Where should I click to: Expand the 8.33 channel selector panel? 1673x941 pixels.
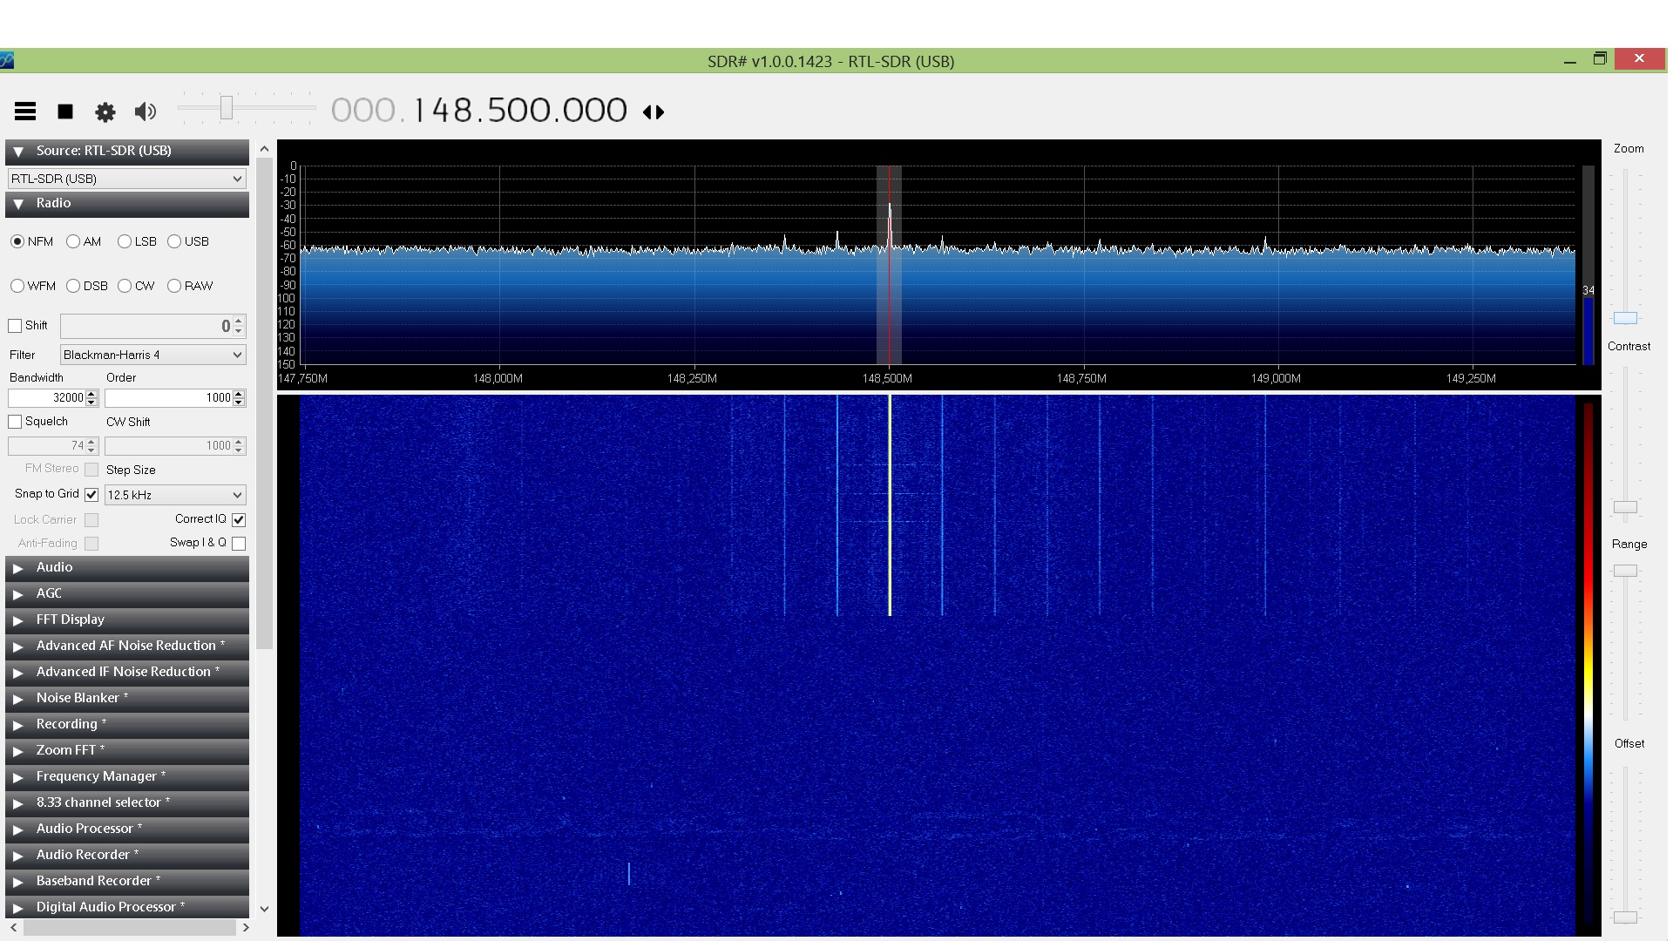tap(127, 803)
